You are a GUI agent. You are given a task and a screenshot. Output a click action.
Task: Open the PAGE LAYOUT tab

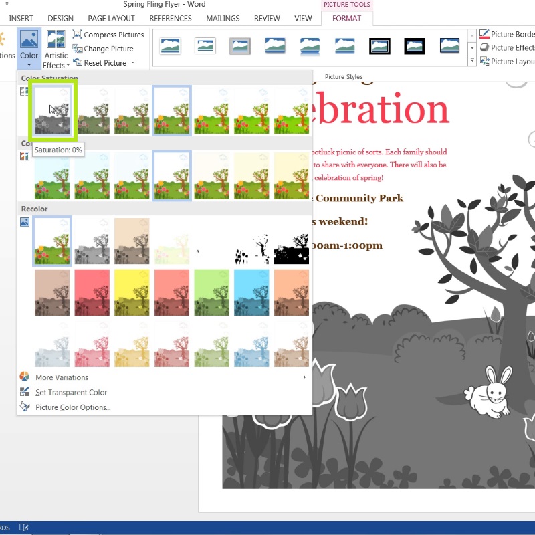click(x=111, y=19)
